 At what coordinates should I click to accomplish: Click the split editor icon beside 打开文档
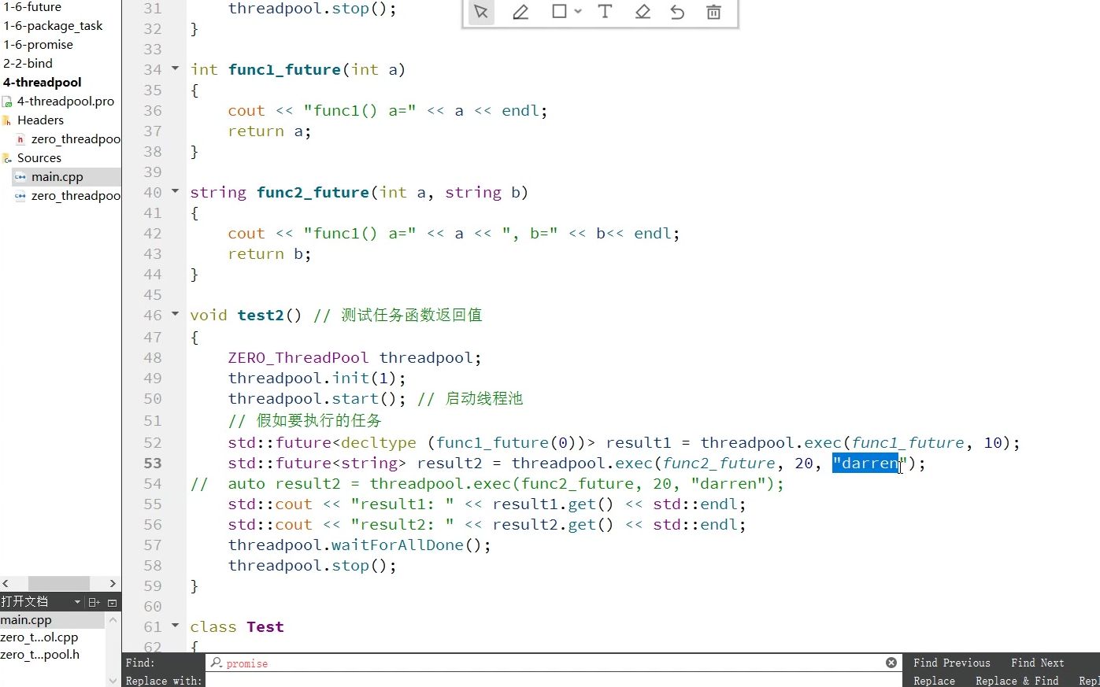coord(94,601)
